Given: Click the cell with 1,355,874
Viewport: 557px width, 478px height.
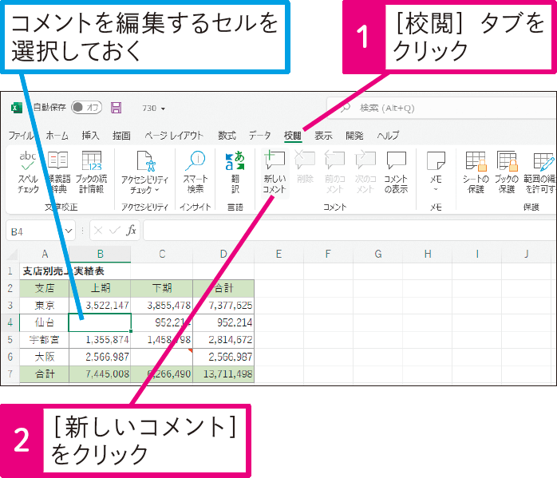Looking at the screenshot, I should [100, 339].
